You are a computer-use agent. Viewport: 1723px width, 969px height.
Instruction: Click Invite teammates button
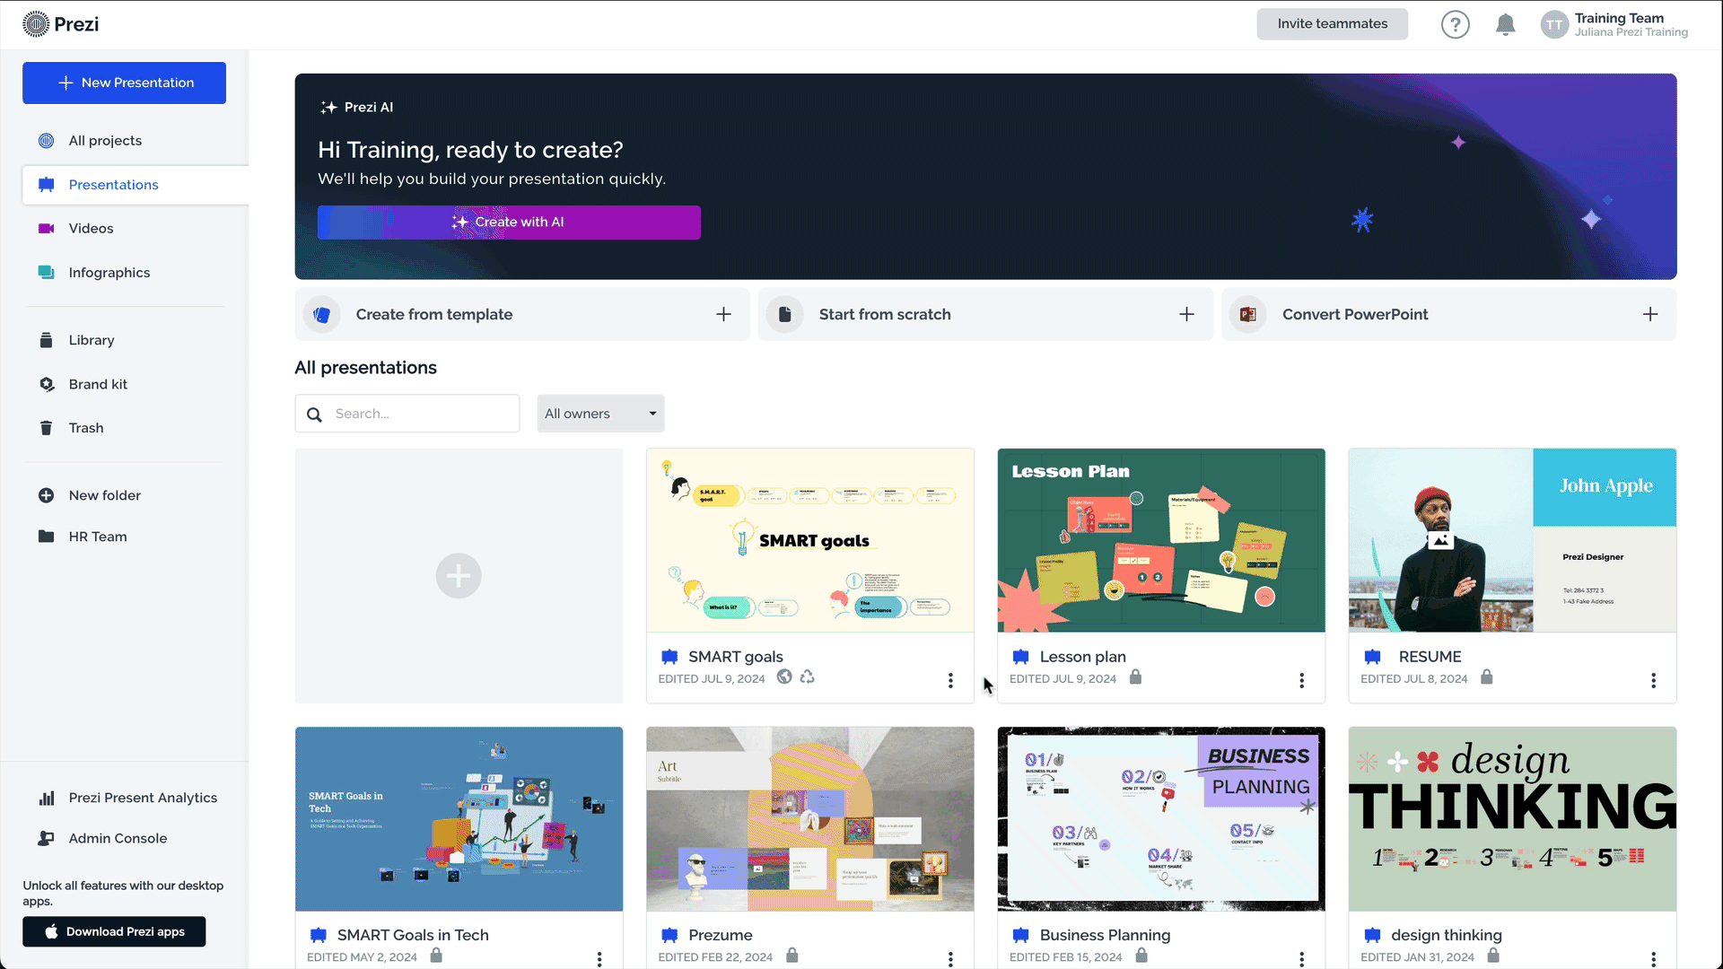[x=1332, y=24]
